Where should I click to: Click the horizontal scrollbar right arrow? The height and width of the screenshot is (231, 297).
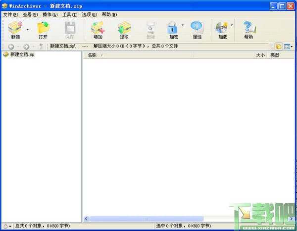click(292, 219)
